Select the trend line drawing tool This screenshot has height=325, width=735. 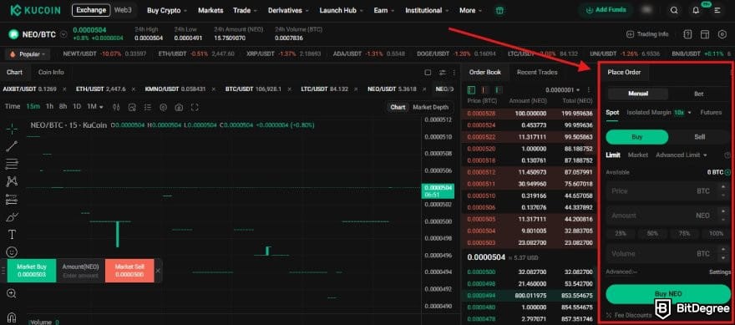tap(12, 146)
